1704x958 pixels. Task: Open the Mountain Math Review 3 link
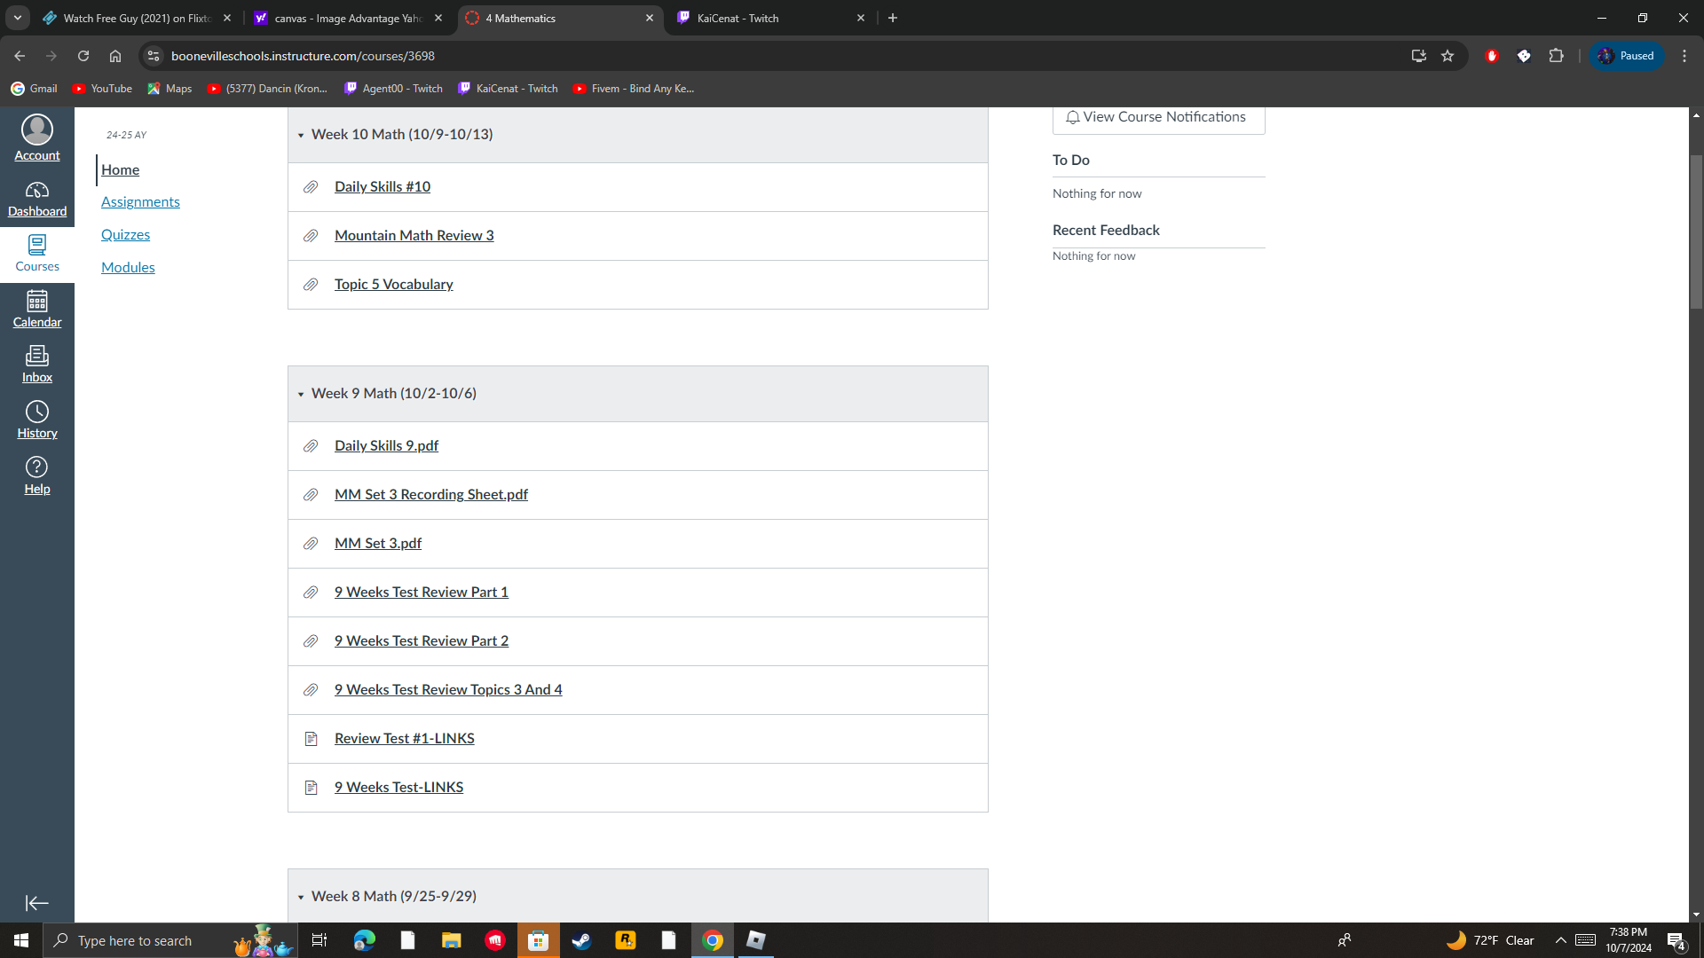414,236
